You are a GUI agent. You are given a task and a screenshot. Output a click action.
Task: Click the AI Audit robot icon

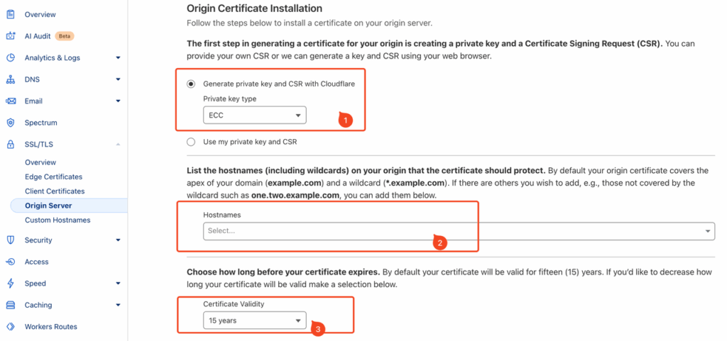pyautogui.click(x=10, y=36)
